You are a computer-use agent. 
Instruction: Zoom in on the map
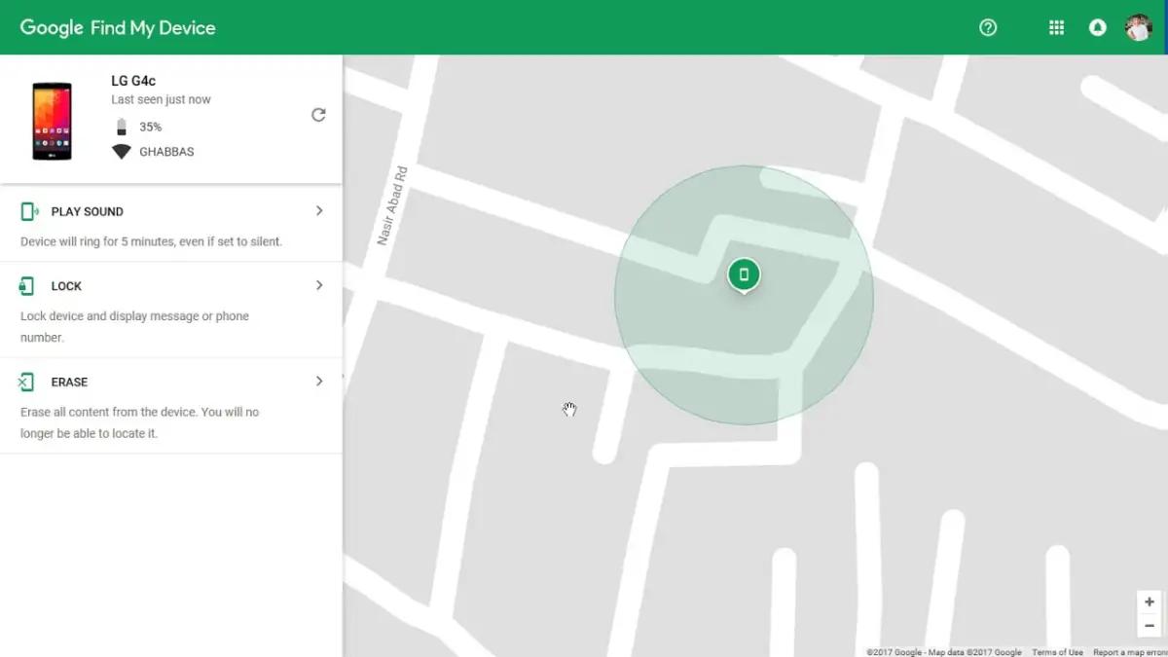click(1150, 602)
